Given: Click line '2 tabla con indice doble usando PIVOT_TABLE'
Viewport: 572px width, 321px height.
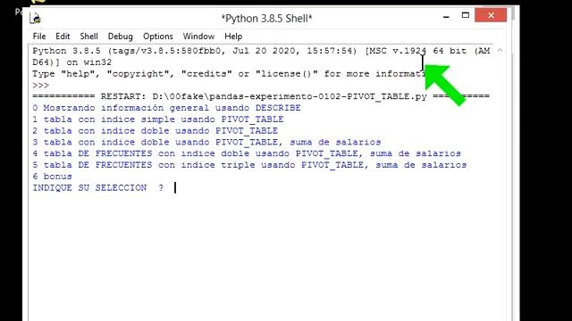Looking at the screenshot, I should 155,131.
